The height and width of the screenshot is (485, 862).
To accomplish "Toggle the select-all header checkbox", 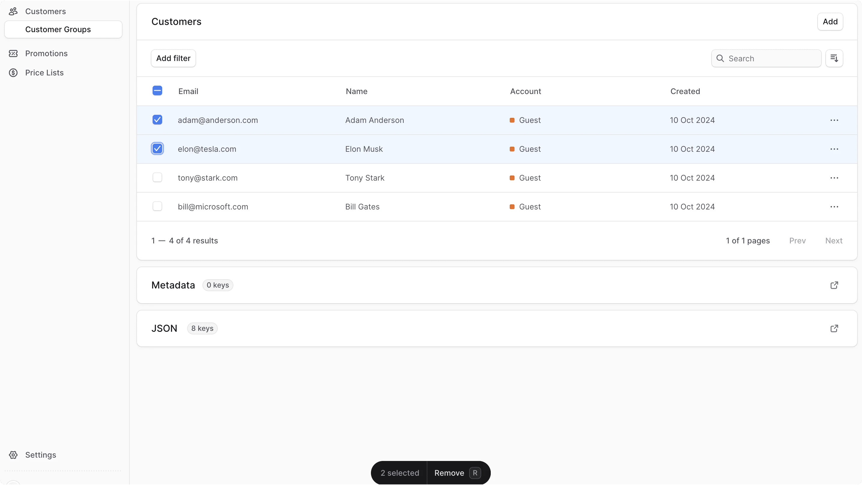I will tap(157, 91).
